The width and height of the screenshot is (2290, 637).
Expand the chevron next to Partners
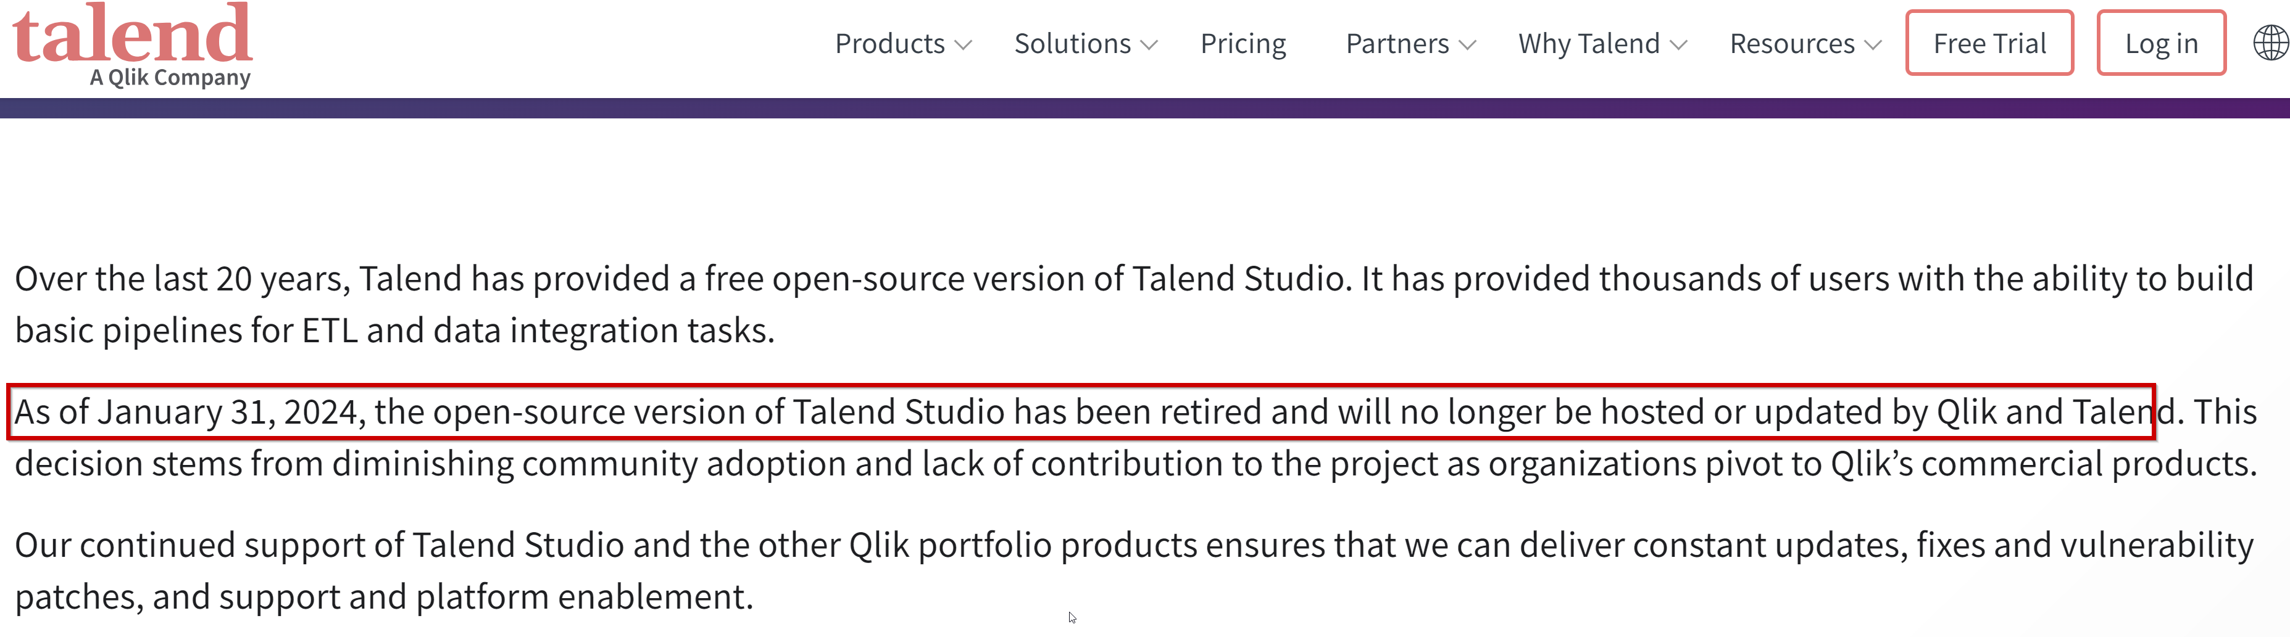coord(1468,44)
